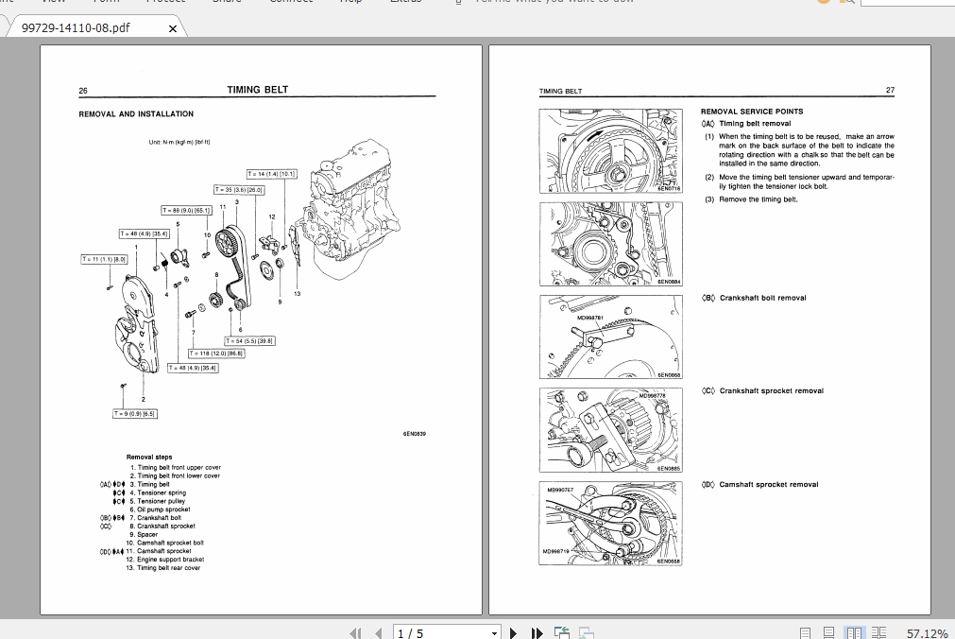Switch to single page view mode

pos(806,631)
